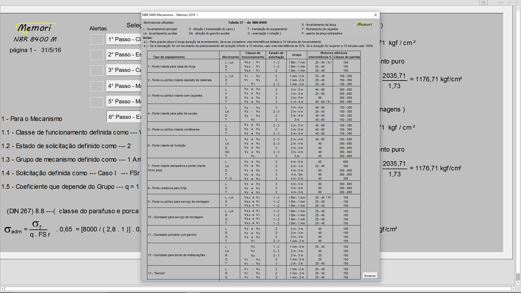Viewport: 521px width, 293px height.
Task: Click 'O - orientação ( rotação )' abbreviation
Action: pyautogui.click(x=264, y=33)
